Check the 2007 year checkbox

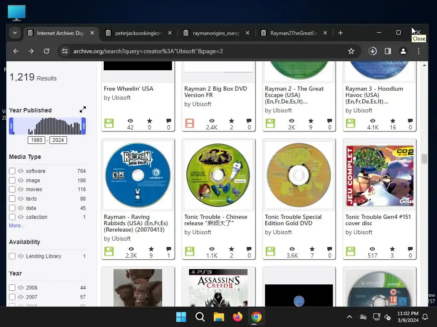click(x=12, y=297)
